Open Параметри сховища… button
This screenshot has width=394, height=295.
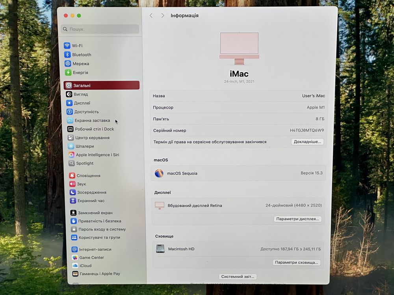297,262
